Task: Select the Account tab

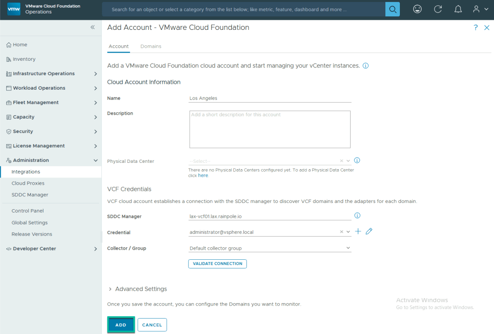Action: (118, 46)
